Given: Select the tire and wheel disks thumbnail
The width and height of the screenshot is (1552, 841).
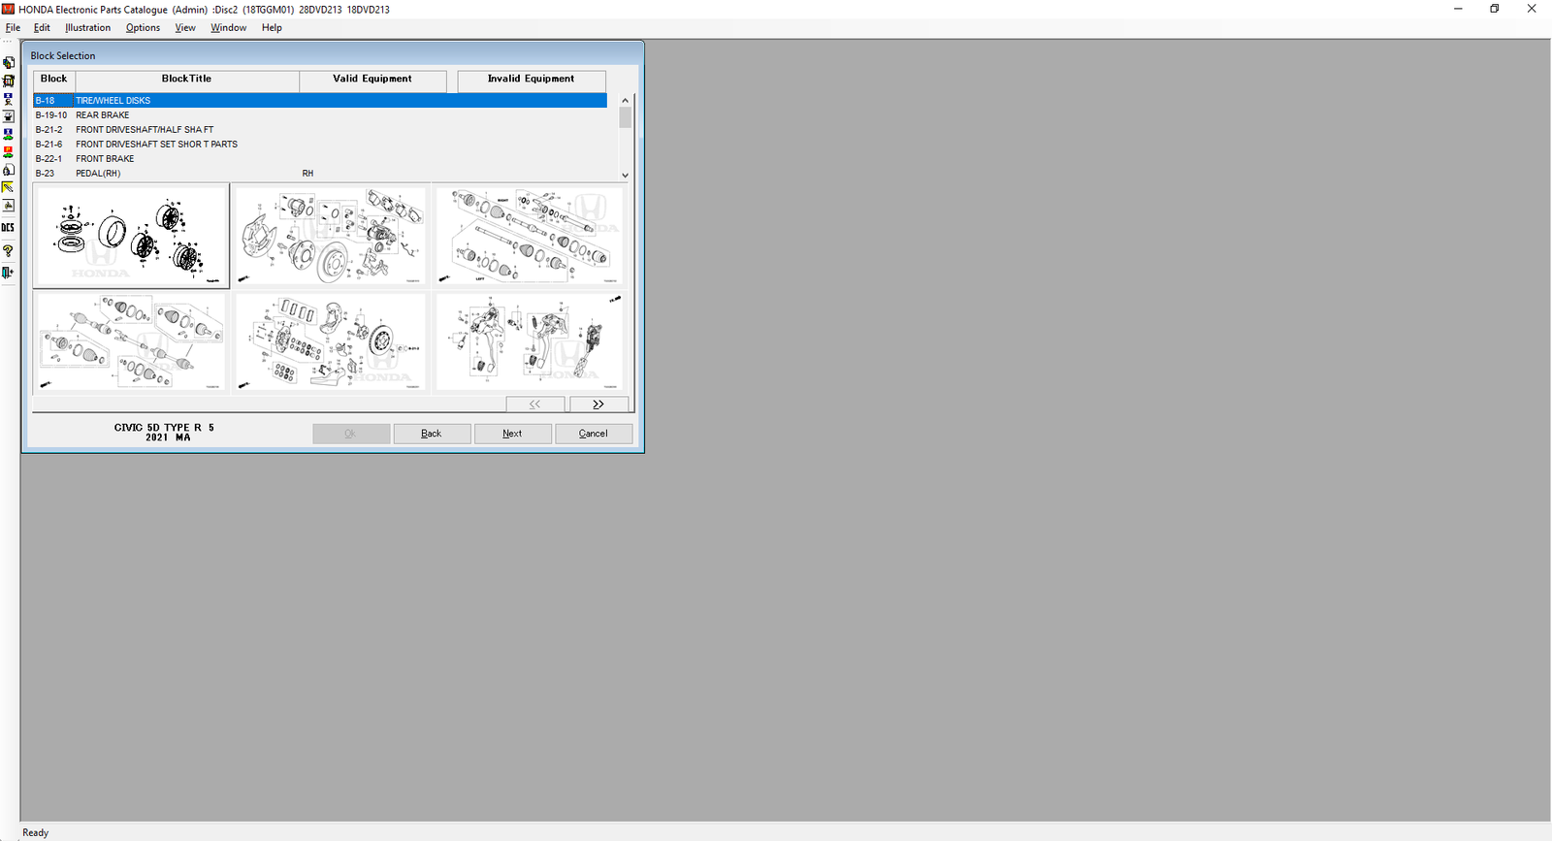Looking at the screenshot, I should click(131, 236).
